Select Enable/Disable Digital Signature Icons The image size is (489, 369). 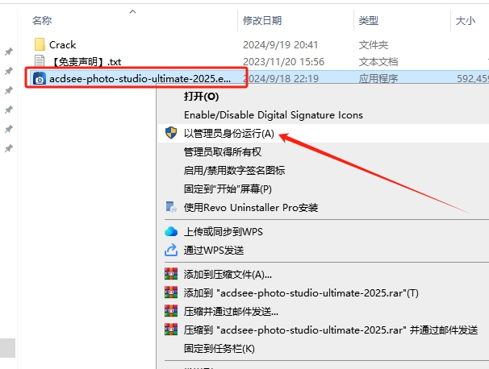[x=274, y=115]
